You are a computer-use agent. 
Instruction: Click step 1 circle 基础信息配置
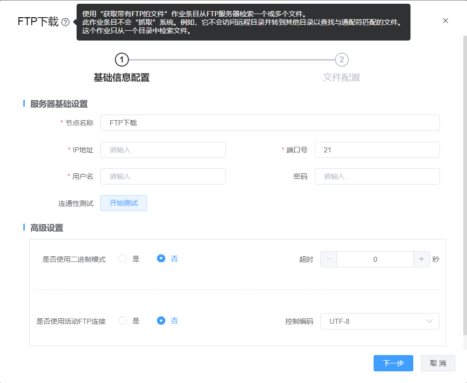121,60
